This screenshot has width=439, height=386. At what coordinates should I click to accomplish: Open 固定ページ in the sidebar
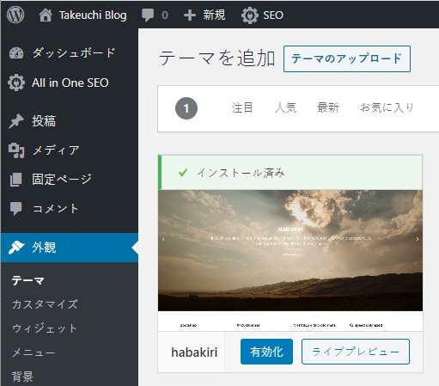pos(62,180)
